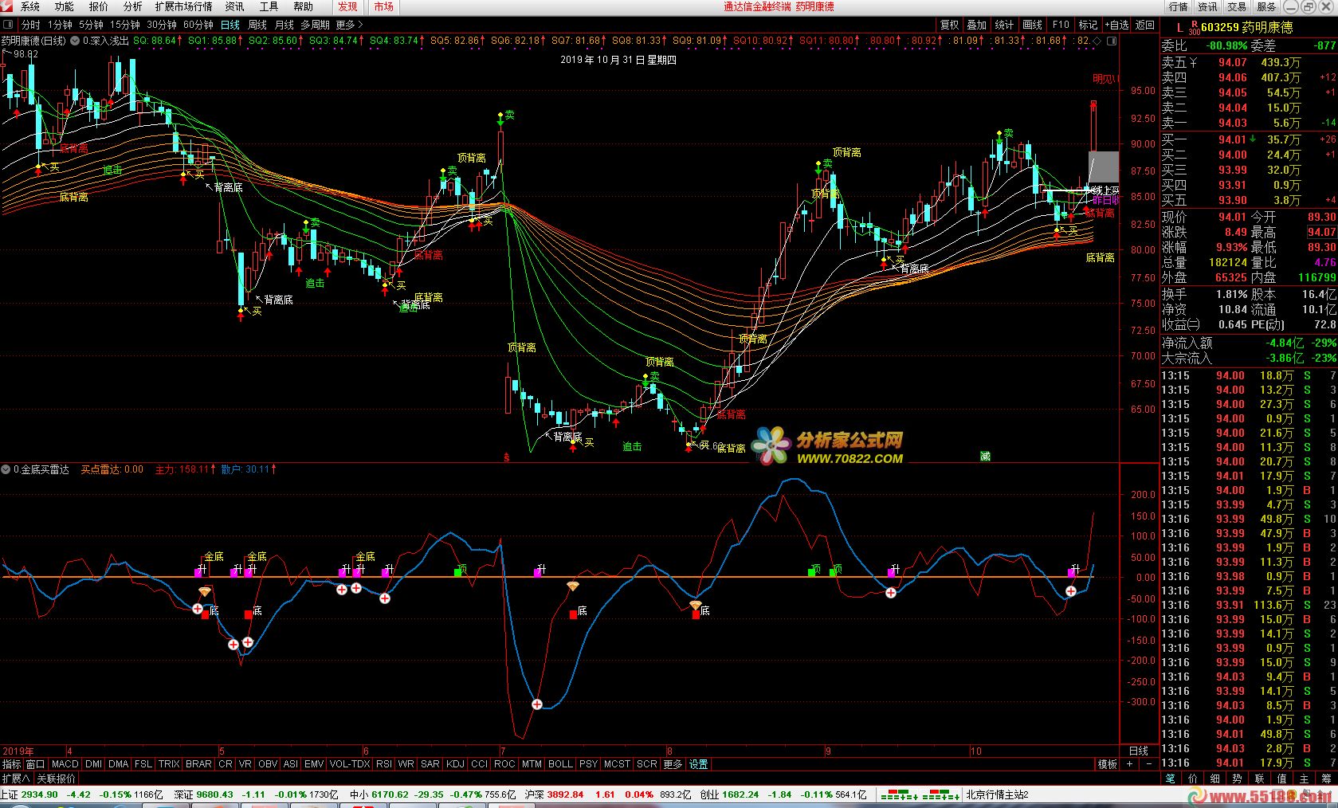Open the 模板 template button
Image resolution: width=1338 pixels, height=808 pixels.
[x=1107, y=764]
